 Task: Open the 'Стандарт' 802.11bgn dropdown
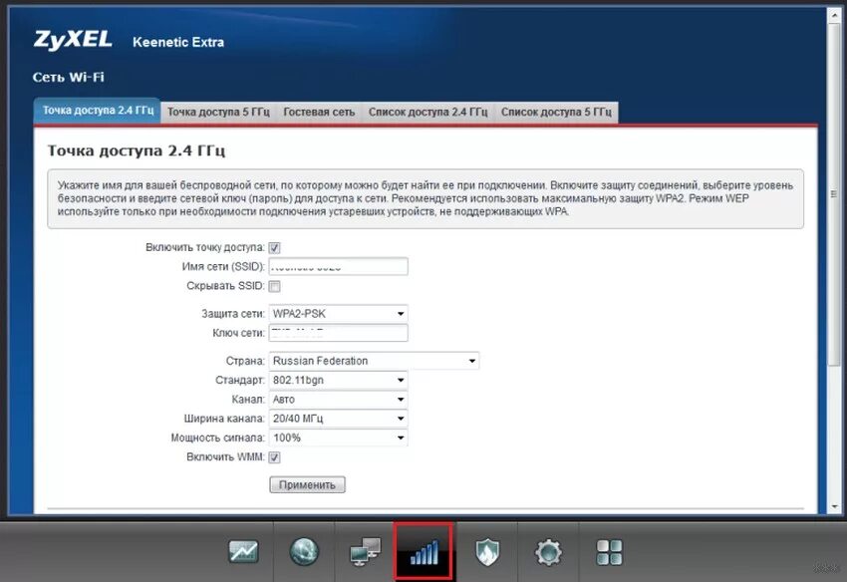[338, 380]
